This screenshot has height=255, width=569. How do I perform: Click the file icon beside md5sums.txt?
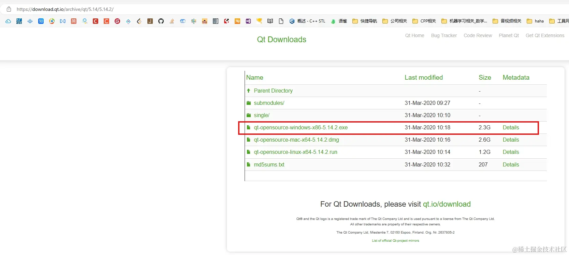pyautogui.click(x=249, y=164)
